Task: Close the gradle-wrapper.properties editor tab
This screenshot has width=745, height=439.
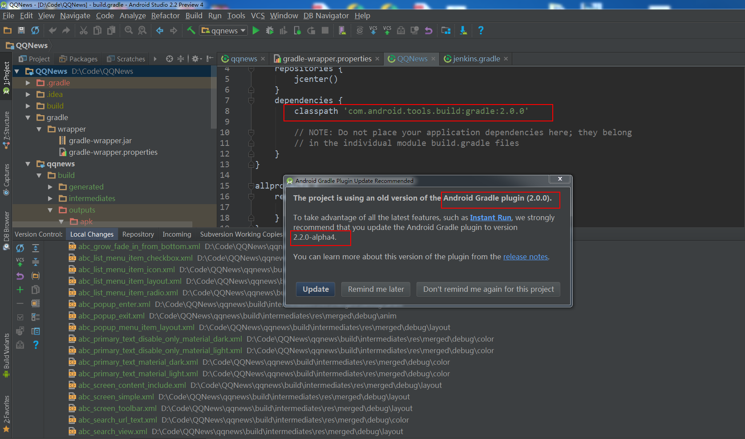Action: 377,59
